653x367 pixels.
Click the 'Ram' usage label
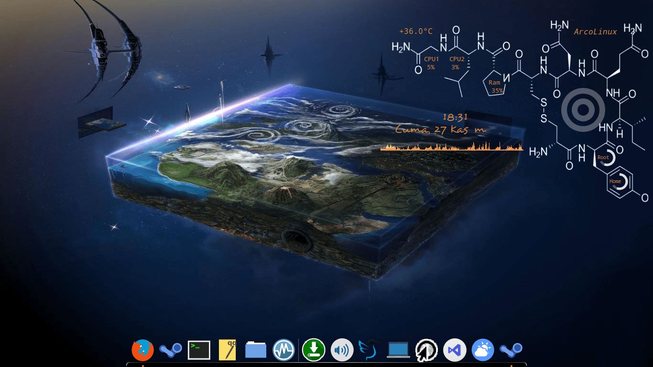(494, 83)
